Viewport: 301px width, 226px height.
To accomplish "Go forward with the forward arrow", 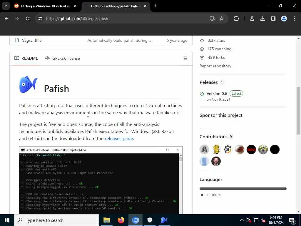I will [17, 19].
